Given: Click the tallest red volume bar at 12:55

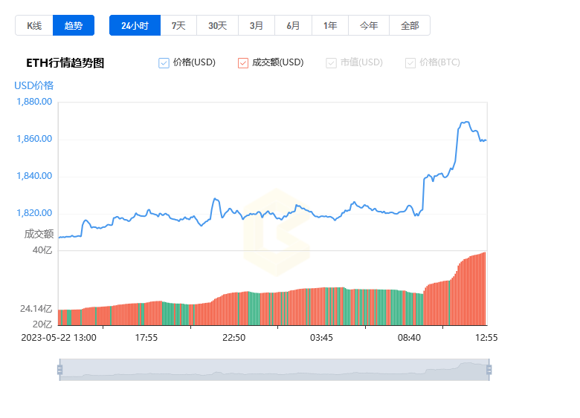Looking at the screenshot, I should tap(485, 288).
